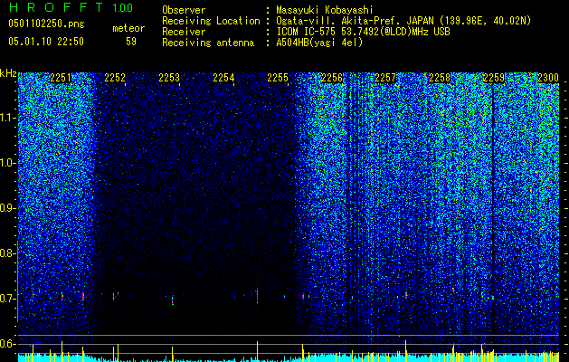Click the tall red meteor echo after 2254
This screenshot has height=362, width=569.
[x=257, y=296]
